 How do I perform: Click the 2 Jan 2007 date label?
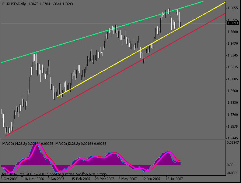(x=56, y=179)
